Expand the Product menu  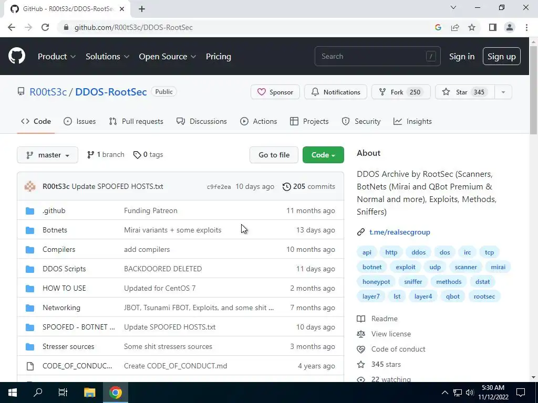pyautogui.click(x=57, y=57)
